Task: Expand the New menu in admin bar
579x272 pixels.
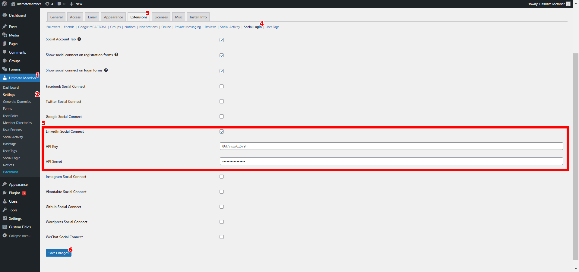Action: point(76,4)
